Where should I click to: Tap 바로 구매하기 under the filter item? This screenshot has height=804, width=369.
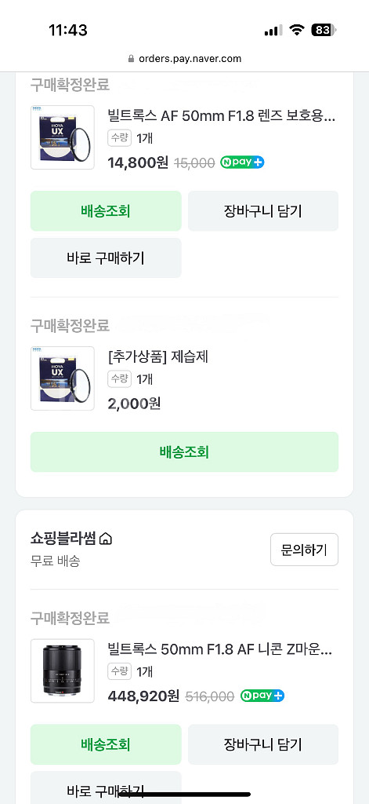tap(106, 258)
